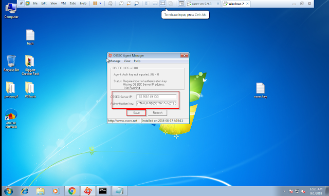329x196 pixels.
Task: Open Windows Media Player from taskbar
Action: (56, 191)
